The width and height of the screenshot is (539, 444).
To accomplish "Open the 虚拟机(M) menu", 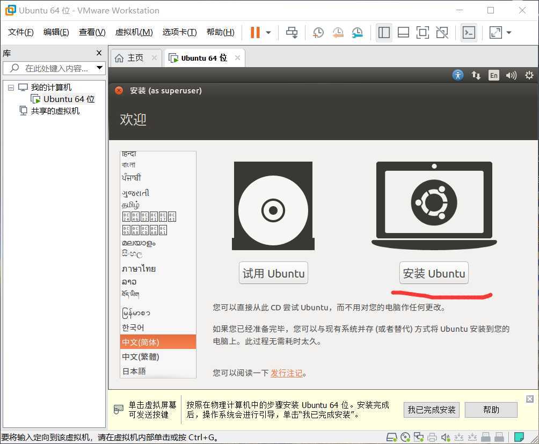I will coord(134,32).
